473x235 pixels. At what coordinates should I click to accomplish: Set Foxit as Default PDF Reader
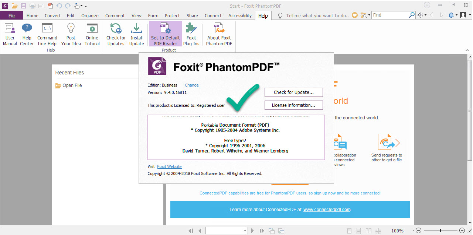click(x=166, y=34)
